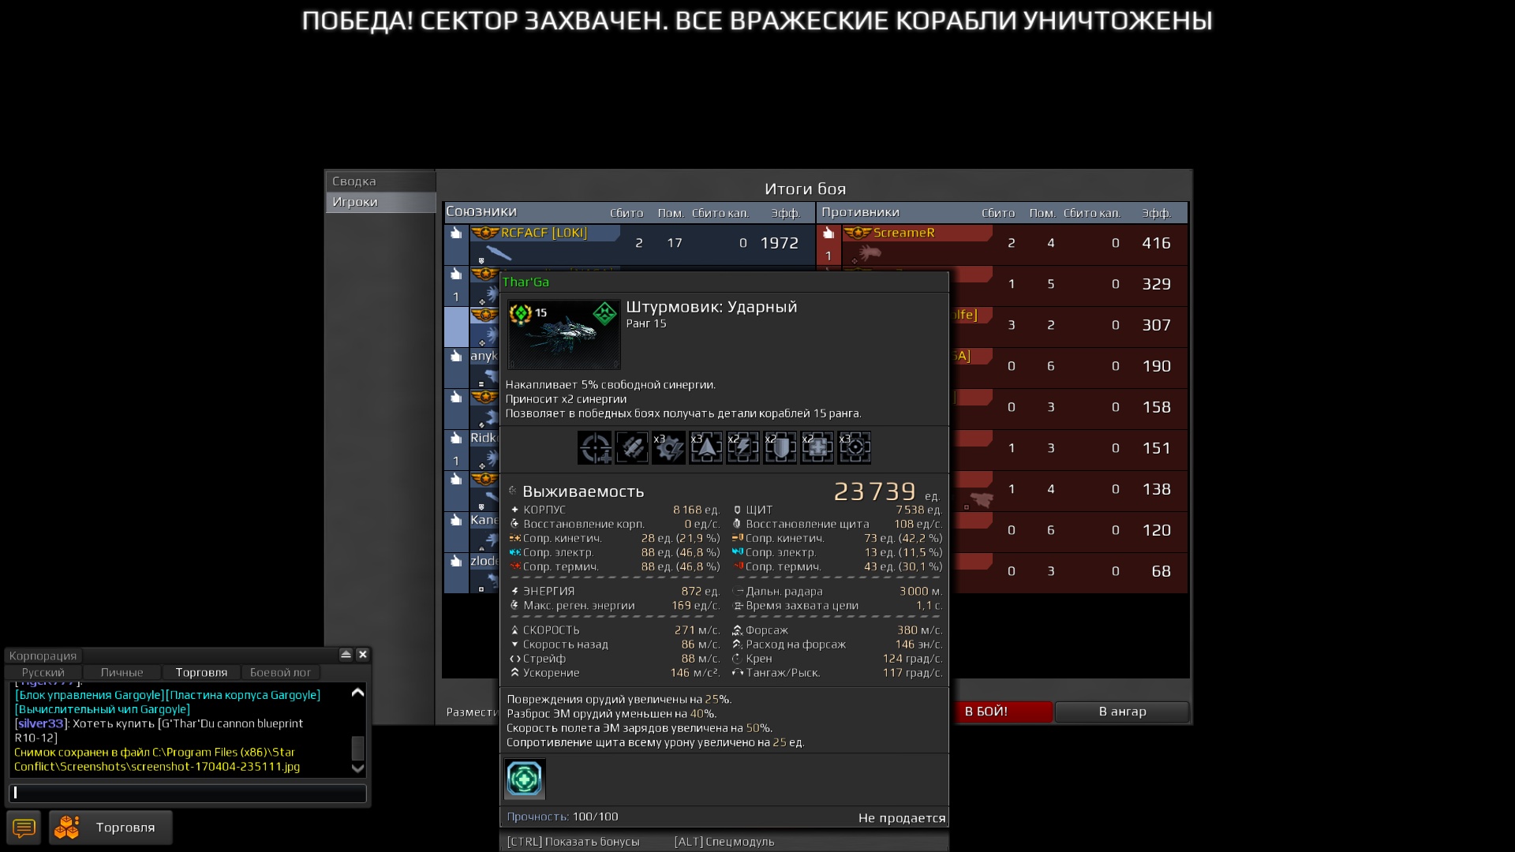Click the Блок управления Gargoyle item link
Image resolution: width=1515 pixels, height=852 pixels.
[x=89, y=695]
